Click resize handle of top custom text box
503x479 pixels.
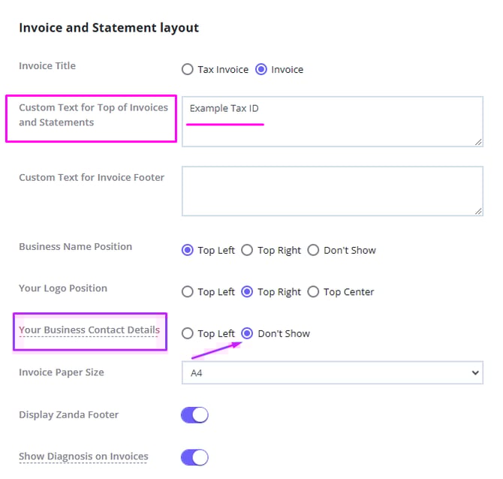478,142
